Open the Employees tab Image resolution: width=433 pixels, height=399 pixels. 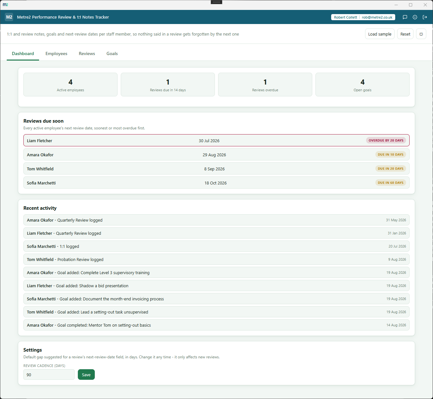(56, 53)
